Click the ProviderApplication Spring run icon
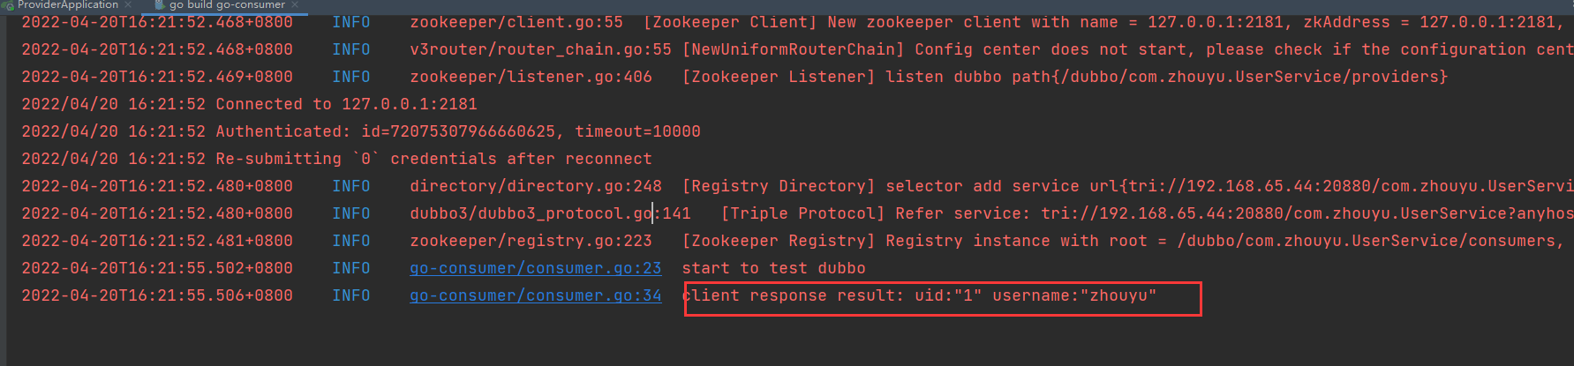 coord(8,5)
